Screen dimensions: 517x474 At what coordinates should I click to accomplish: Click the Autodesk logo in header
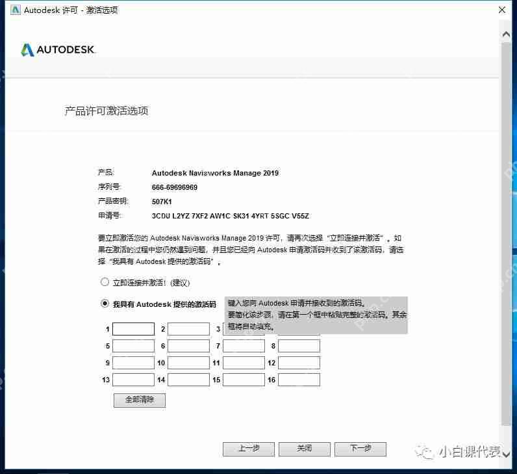pyautogui.click(x=58, y=49)
